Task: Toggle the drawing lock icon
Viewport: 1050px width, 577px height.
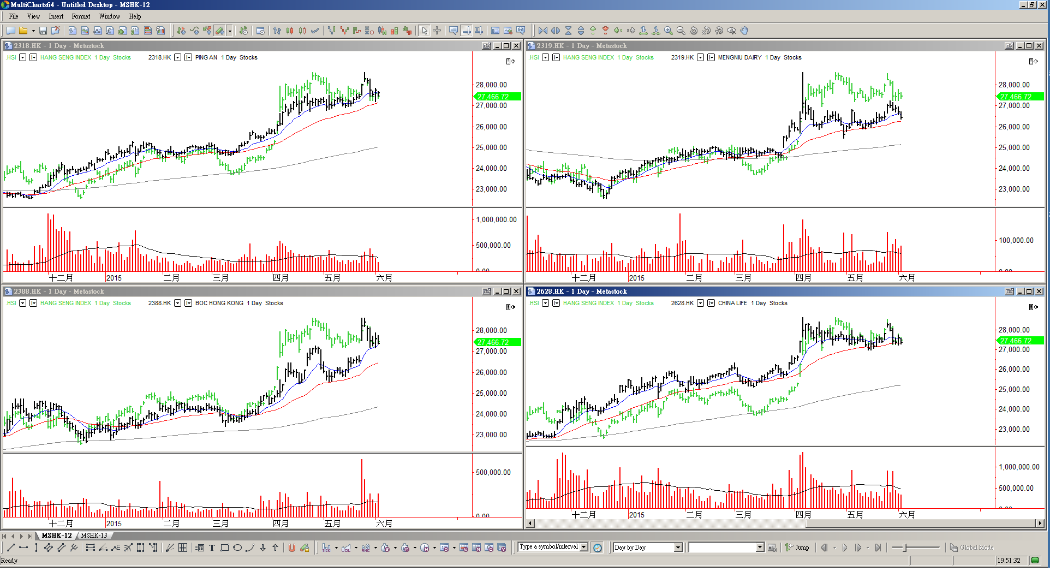Action: pos(305,548)
